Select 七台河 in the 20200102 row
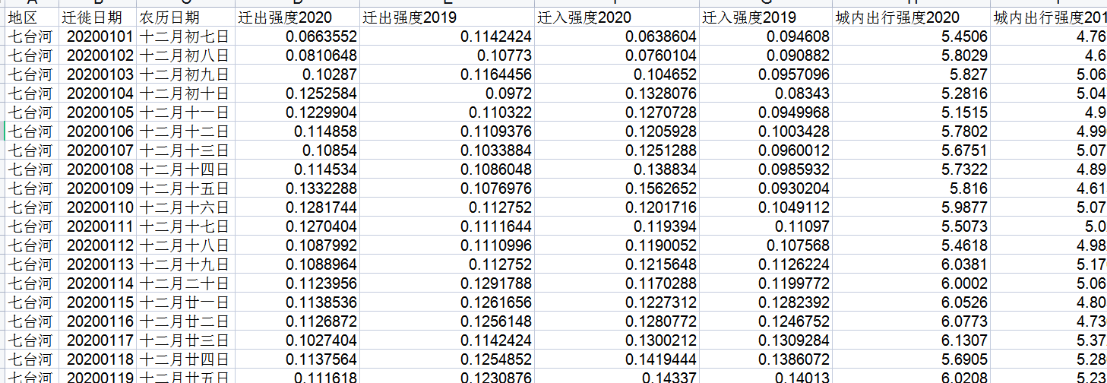Viewport: 1107px width, 383px height. pyautogui.click(x=32, y=55)
